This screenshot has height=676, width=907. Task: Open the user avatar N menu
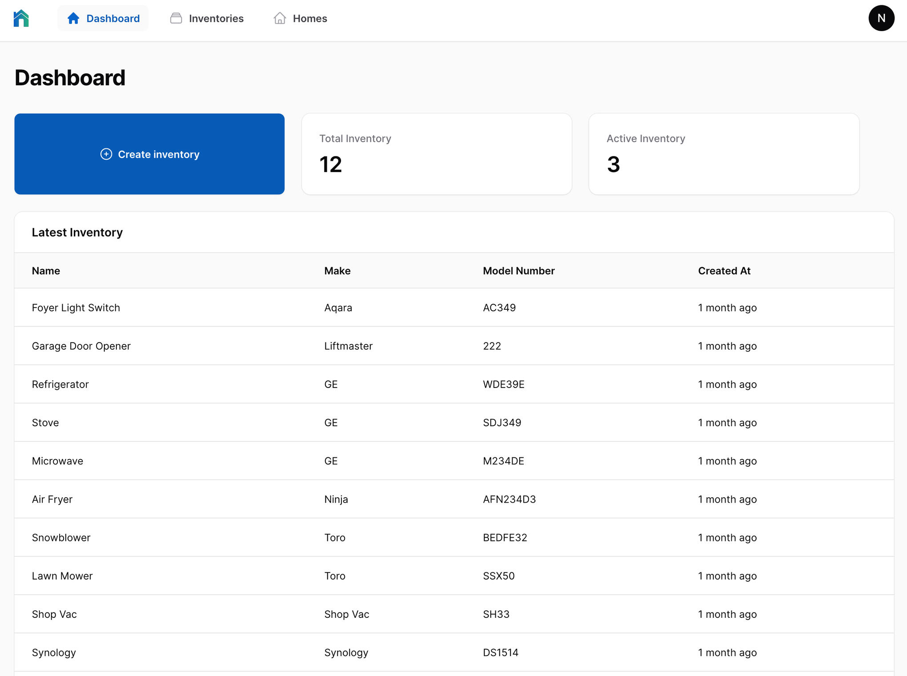click(881, 18)
